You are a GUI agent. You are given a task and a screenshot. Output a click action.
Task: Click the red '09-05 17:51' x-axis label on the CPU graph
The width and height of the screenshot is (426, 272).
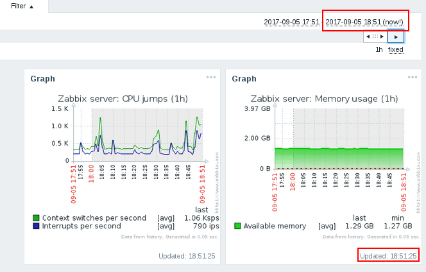tap(73, 184)
